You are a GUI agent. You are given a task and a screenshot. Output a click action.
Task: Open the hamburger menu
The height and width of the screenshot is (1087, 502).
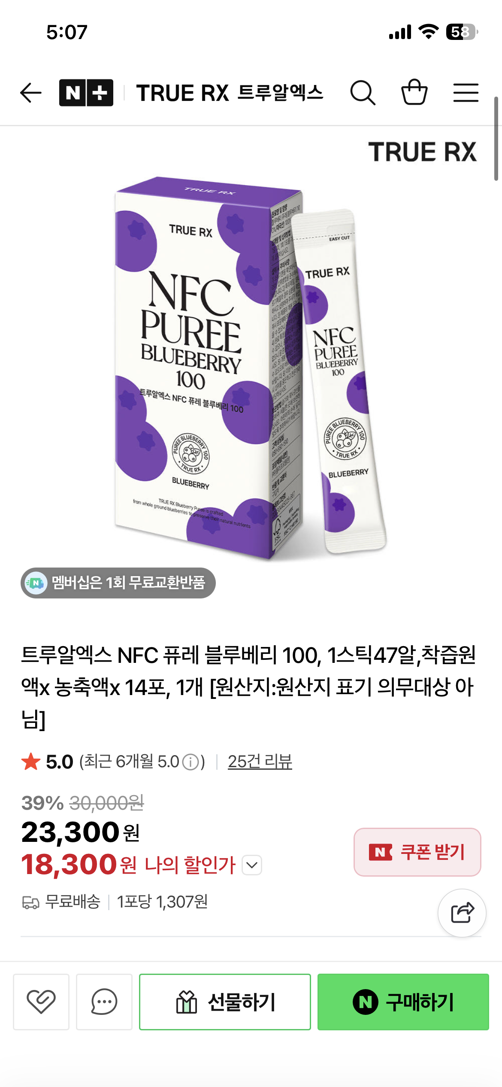point(466,93)
